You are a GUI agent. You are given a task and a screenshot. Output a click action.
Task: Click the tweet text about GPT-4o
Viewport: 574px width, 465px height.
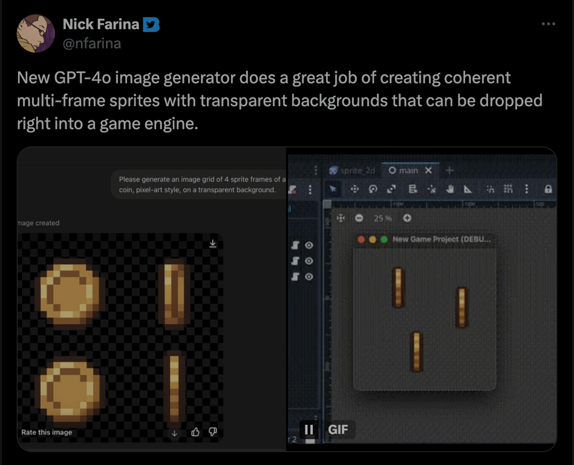click(279, 101)
